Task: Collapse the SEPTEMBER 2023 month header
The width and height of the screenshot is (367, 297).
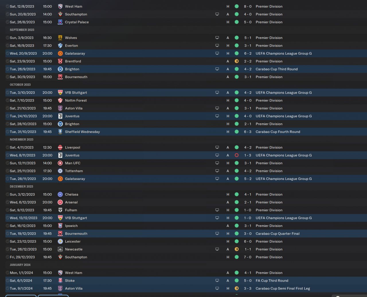Action: click(x=22, y=30)
